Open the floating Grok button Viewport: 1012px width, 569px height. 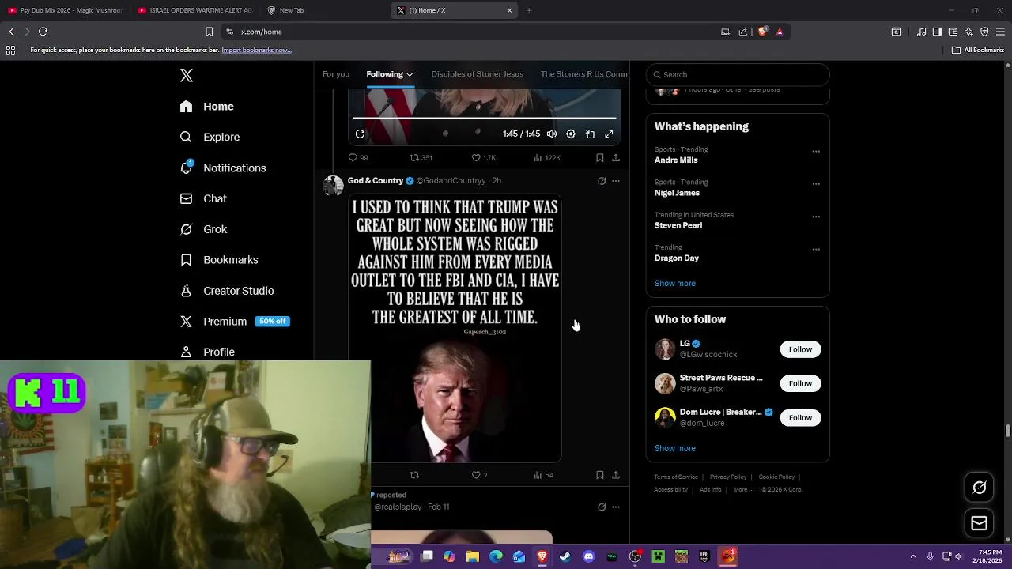[979, 488]
